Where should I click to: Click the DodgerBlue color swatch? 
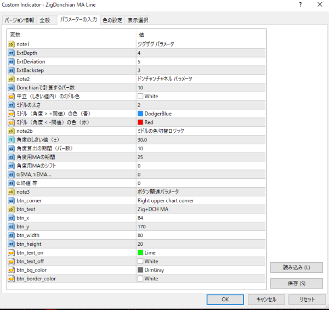pyautogui.click(x=141, y=114)
